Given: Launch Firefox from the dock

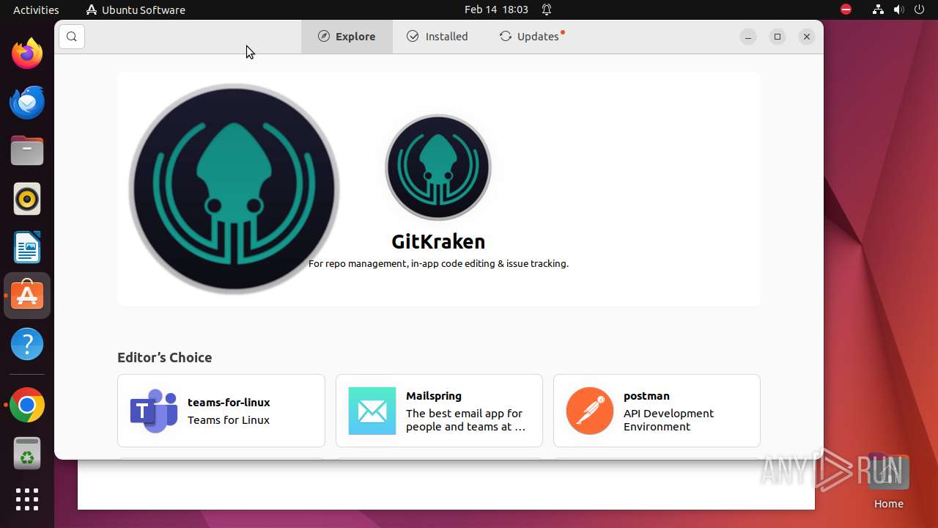Looking at the screenshot, I should tap(27, 54).
